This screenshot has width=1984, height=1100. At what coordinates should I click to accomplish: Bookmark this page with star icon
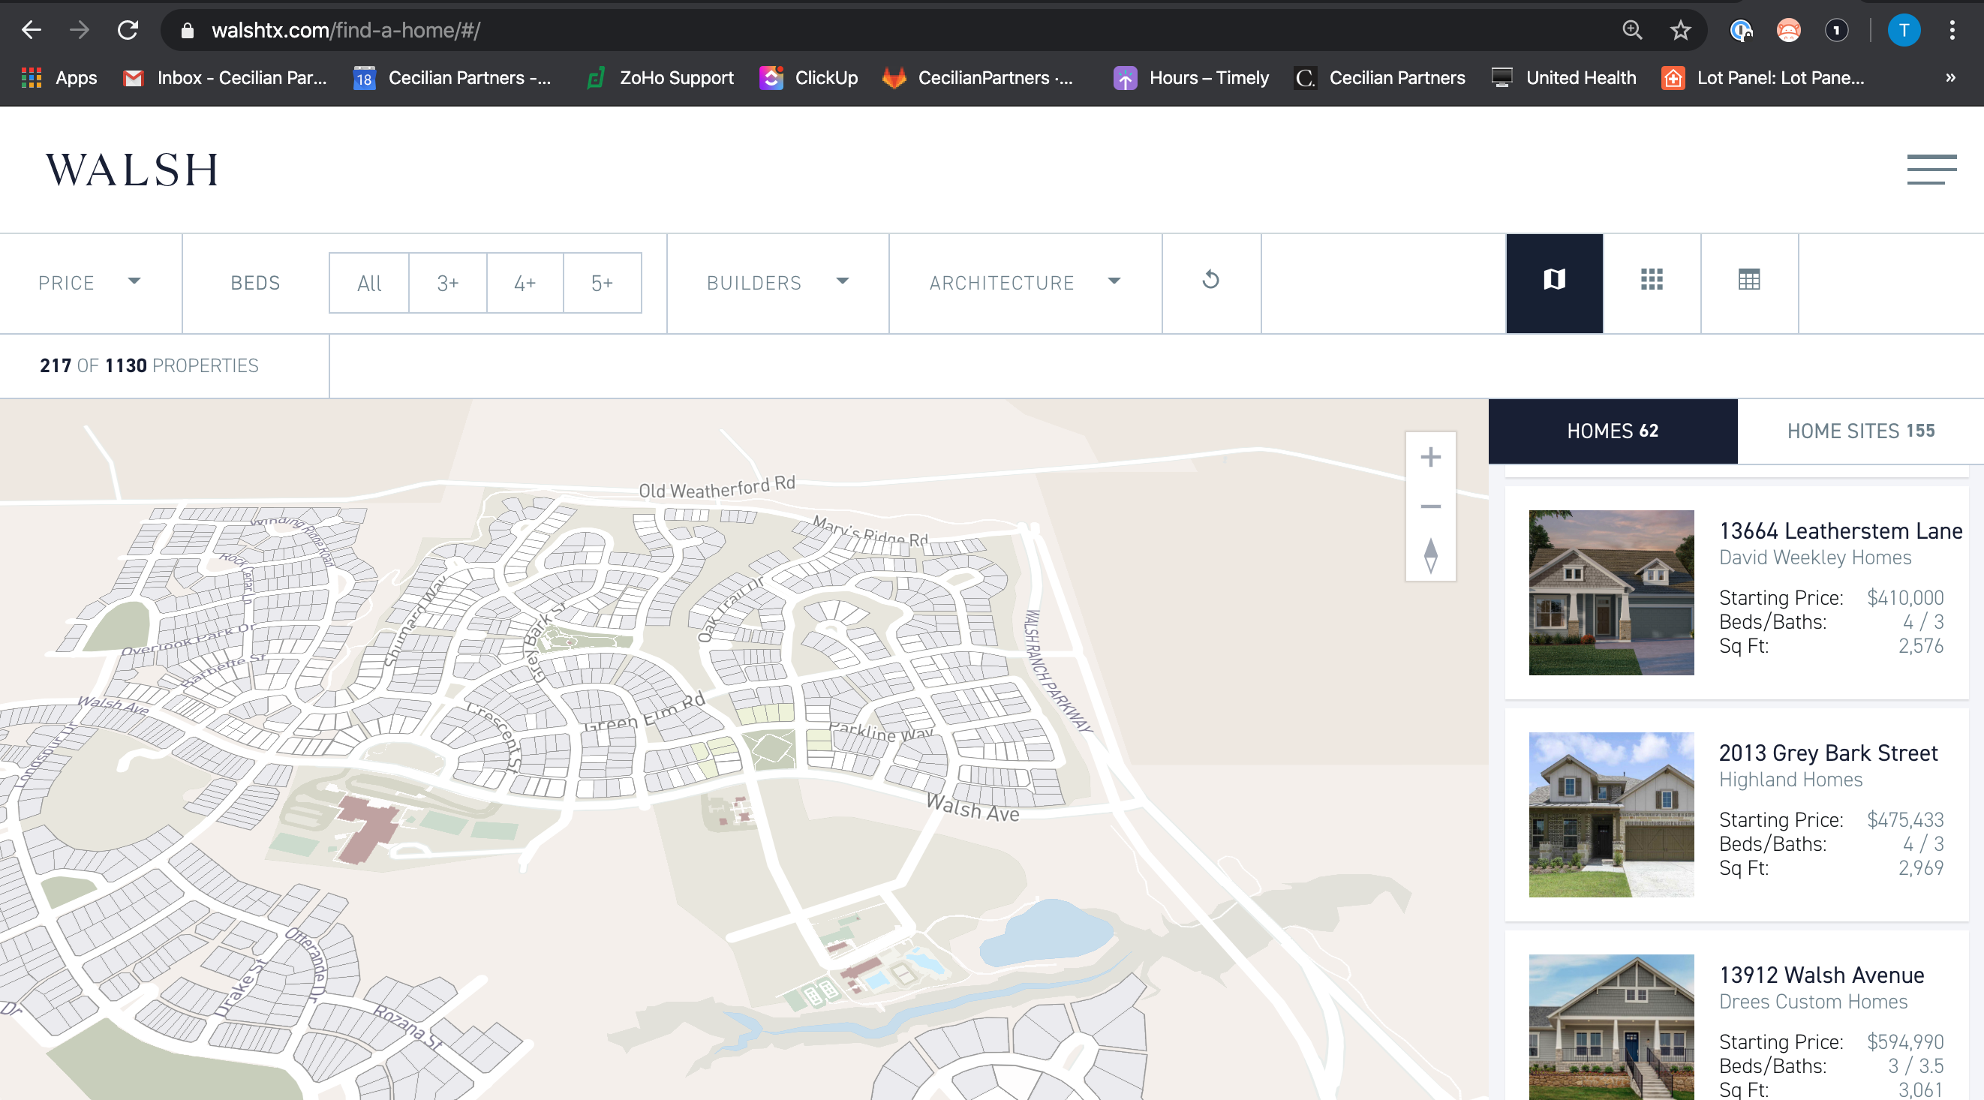coord(1680,31)
